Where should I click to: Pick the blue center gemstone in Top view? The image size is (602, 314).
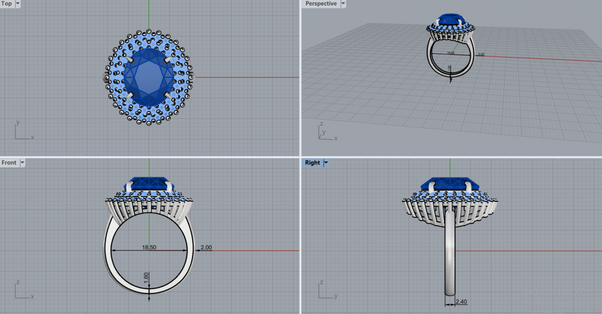pyautogui.click(x=148, y=78)
